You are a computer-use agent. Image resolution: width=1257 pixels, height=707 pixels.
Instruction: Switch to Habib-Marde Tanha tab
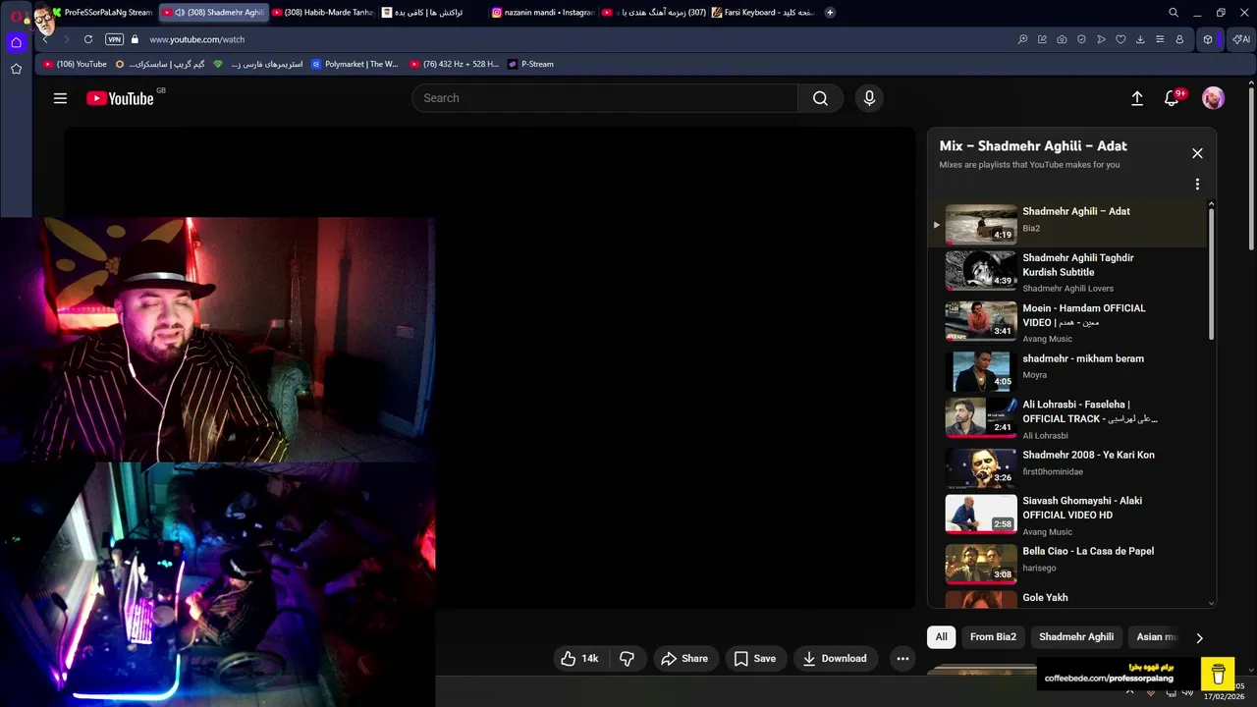[323, 13]
